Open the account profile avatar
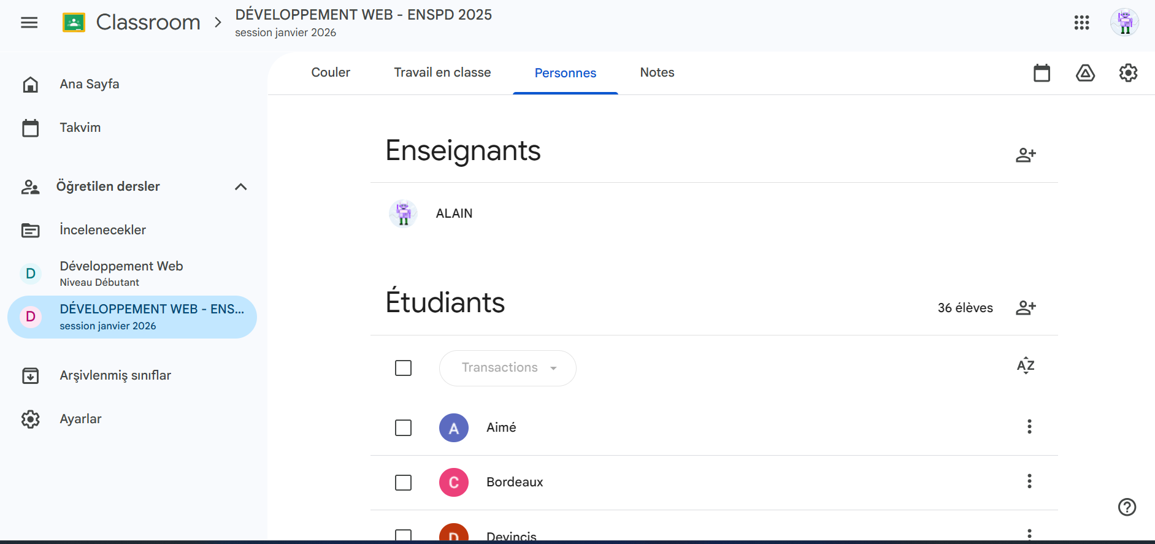Image resolution: width=1155 pixels, height=544 pixels. tap(1124, 23)
